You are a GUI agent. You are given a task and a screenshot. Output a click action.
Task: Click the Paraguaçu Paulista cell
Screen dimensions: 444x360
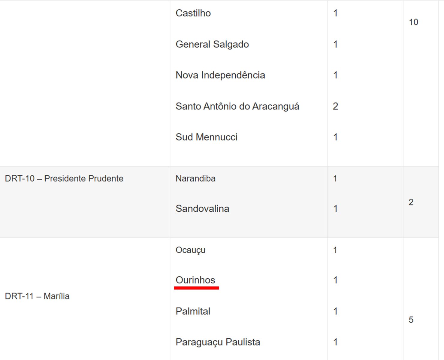click(218, 342)
